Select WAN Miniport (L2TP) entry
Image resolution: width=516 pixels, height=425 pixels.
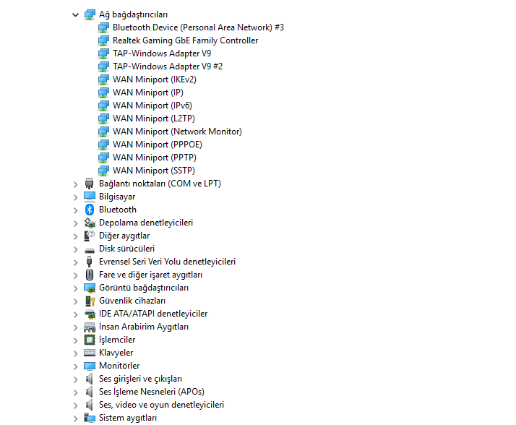click(154, 119)
